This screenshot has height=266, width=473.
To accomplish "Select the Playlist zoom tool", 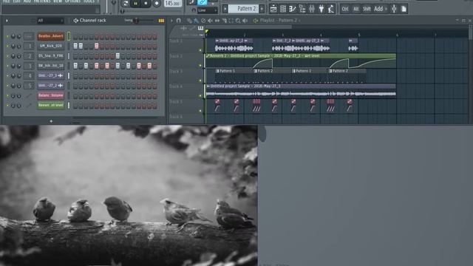I will click(238, 21).
